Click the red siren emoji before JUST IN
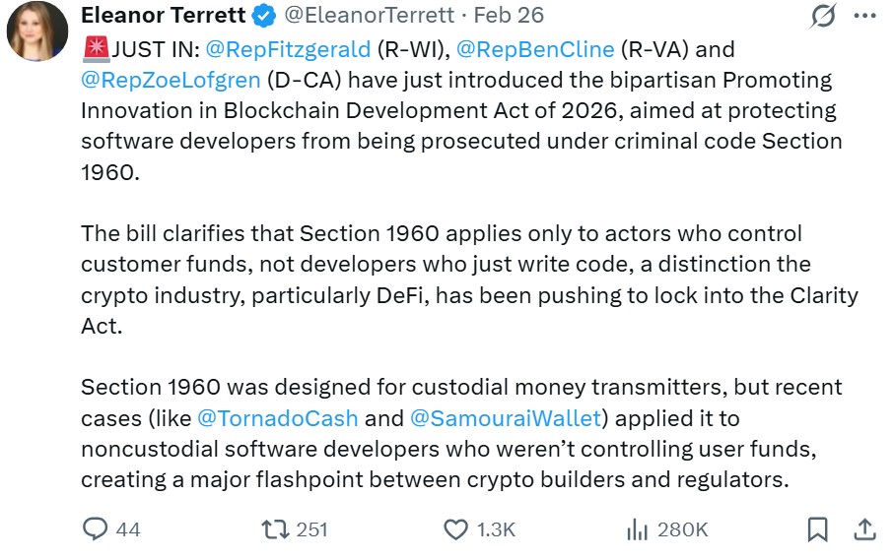Image resolution: width=894 pixels, height=558 pixels. pos(96,48)
